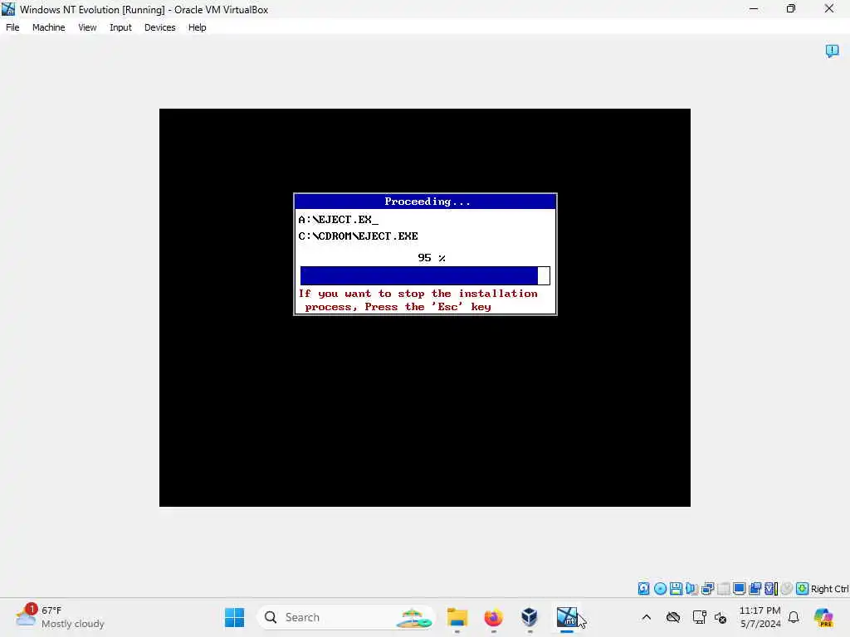
Task: Click the grayed recording status icon
Action: click(787, 589)
